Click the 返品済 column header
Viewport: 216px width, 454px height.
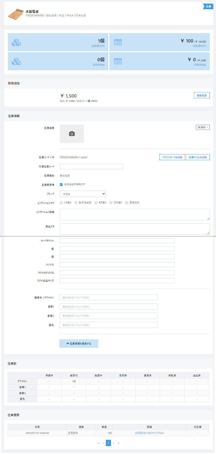(197, 376)
